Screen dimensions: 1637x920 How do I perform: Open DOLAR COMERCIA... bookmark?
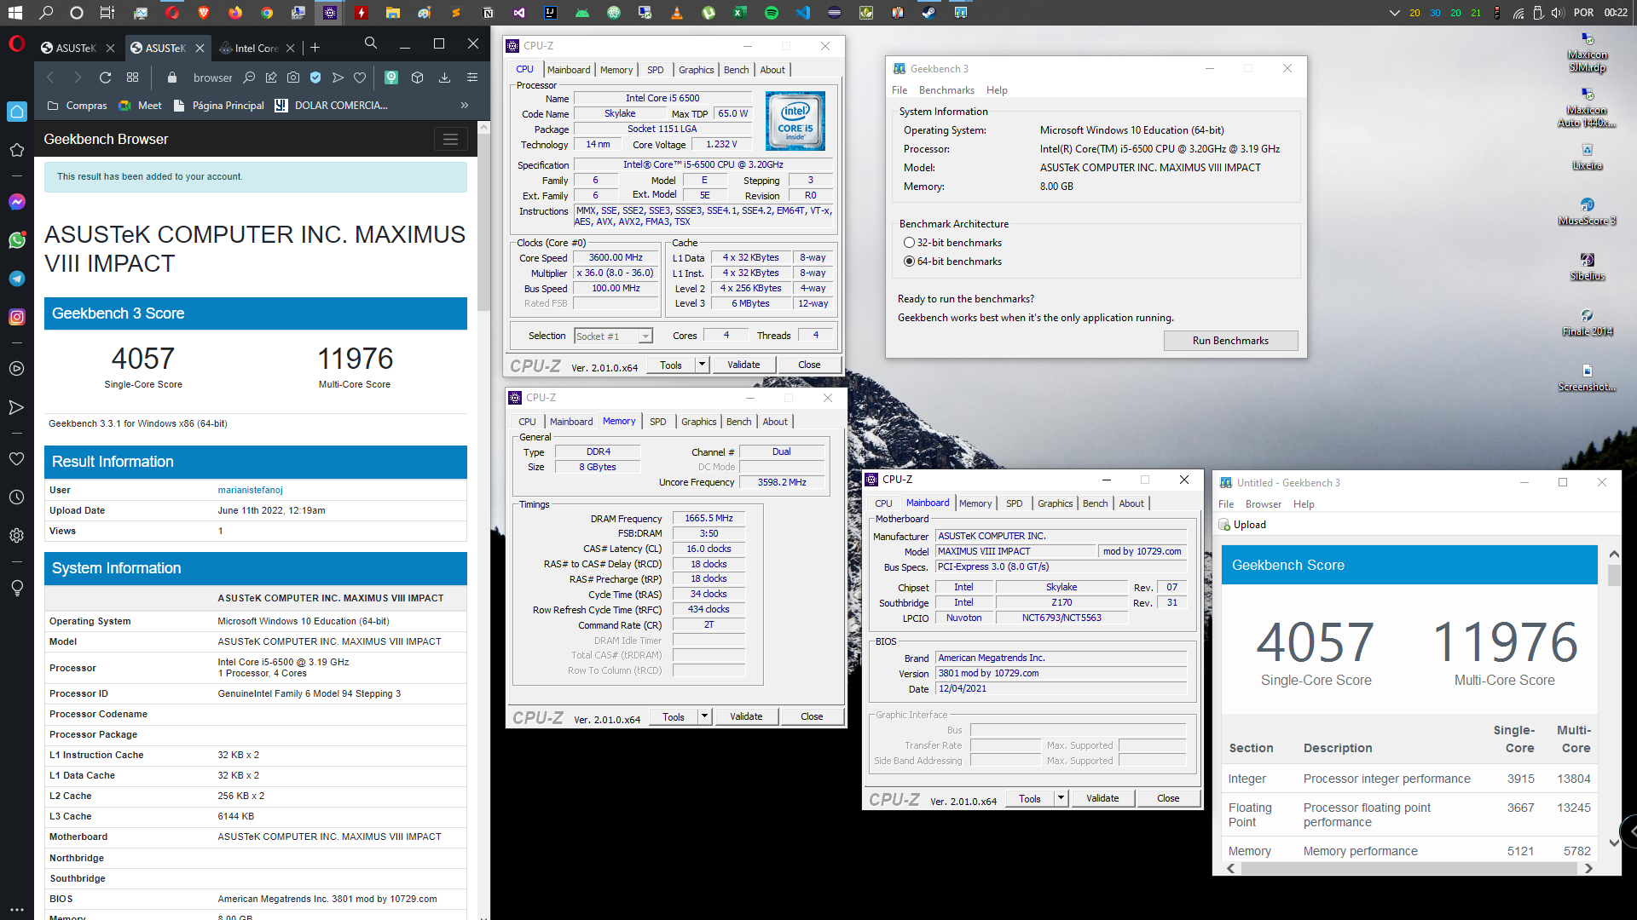tap(331, 106)
